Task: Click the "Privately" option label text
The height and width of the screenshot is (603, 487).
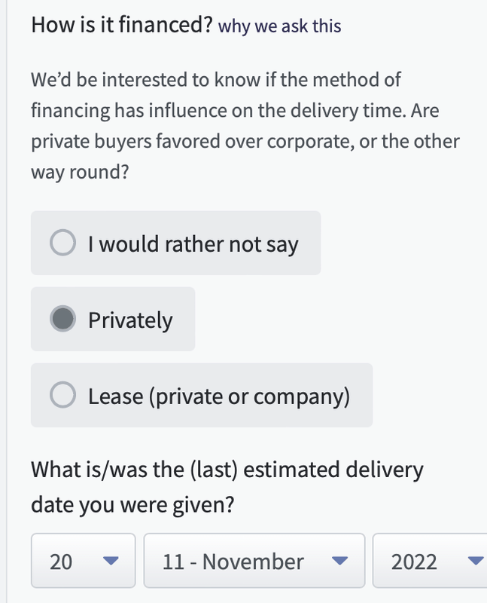Action: click(x=130, y=320)
